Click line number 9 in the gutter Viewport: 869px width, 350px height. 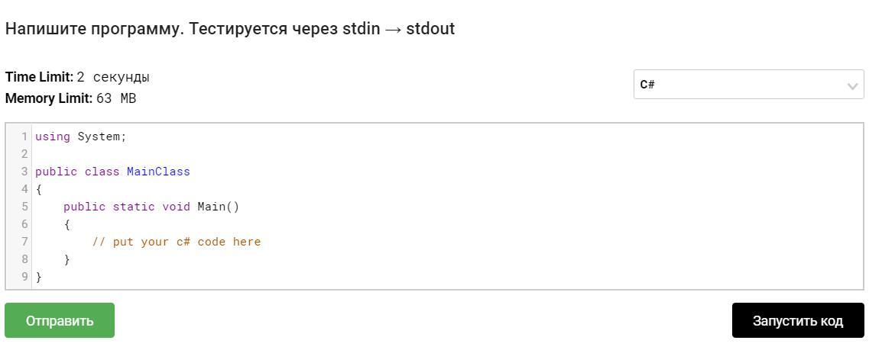pyautogui.click(x=24, y=277)
